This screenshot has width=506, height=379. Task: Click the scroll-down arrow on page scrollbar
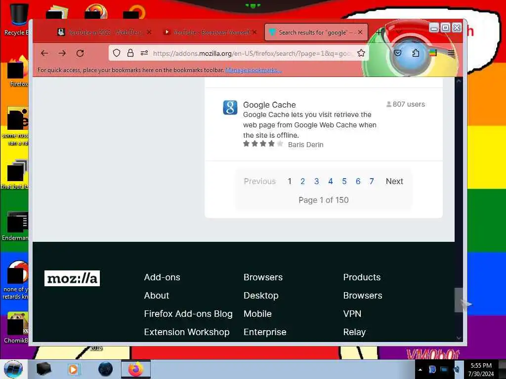pos(459,338)
